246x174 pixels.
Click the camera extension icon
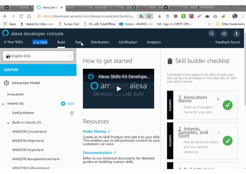point(215,16)
